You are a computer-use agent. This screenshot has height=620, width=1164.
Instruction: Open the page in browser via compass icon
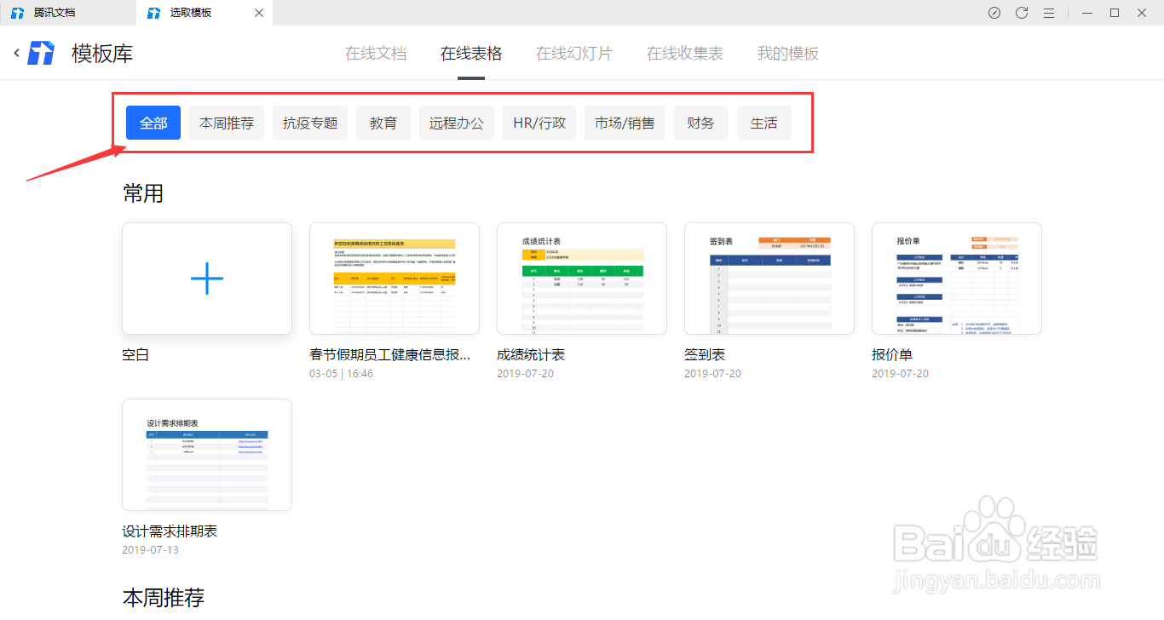tap(994, 13)
